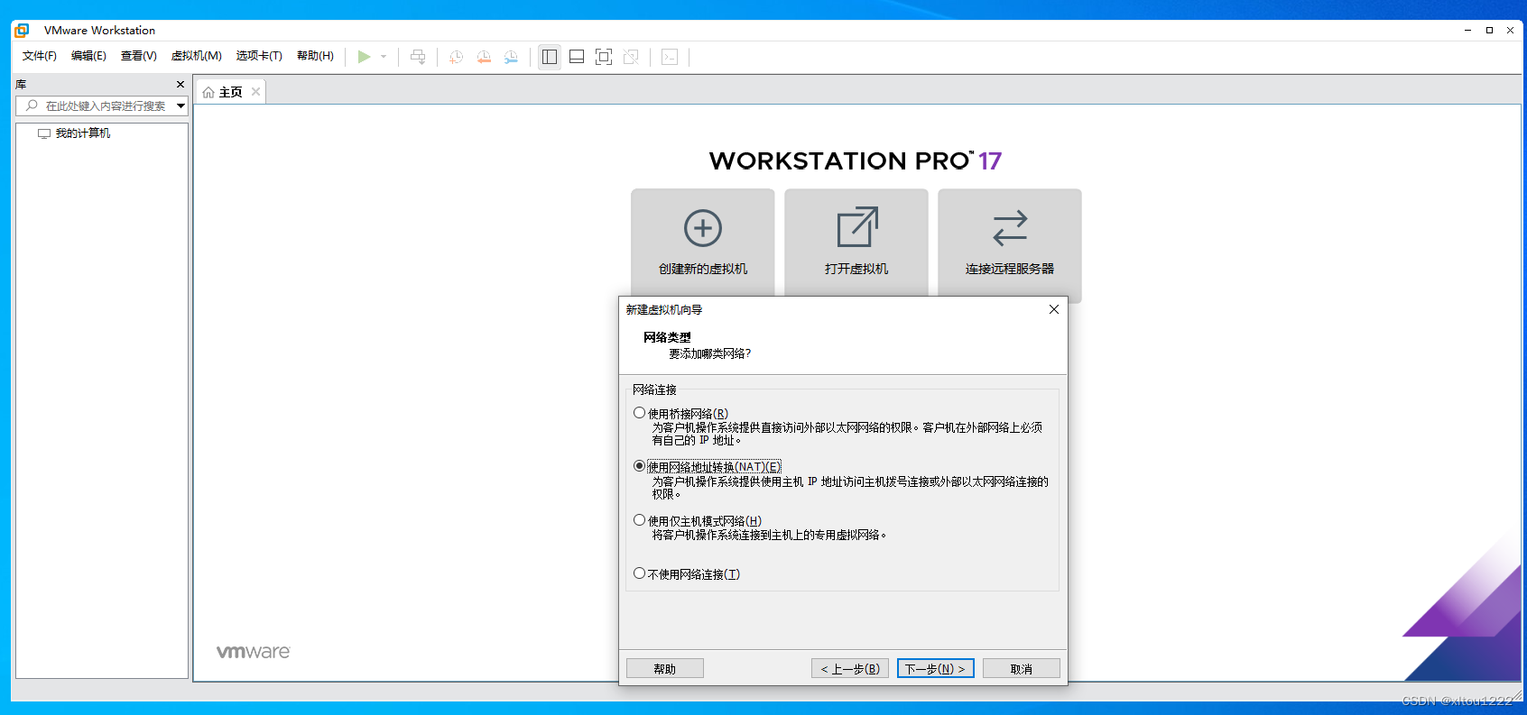Click the 打开虚拟机 tile
This screenshot has height=715, width=1527.
point(856,243)
